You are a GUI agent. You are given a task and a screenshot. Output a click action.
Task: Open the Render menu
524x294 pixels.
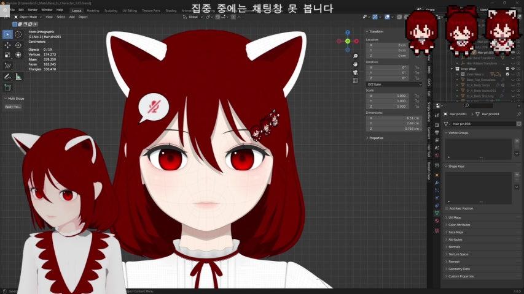click(x=33, y=10)
